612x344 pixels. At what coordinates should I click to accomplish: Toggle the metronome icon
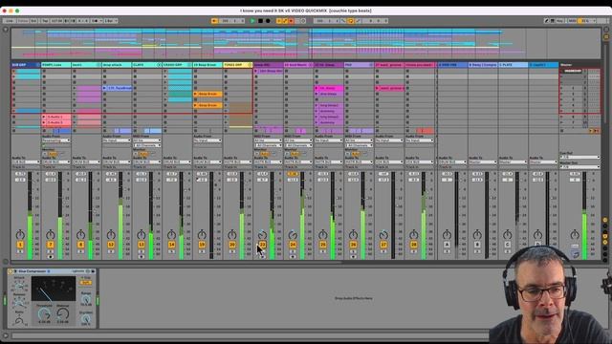(x=96, y=21)
